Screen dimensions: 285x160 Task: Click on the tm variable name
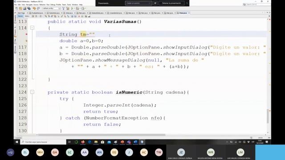[83, 34]
